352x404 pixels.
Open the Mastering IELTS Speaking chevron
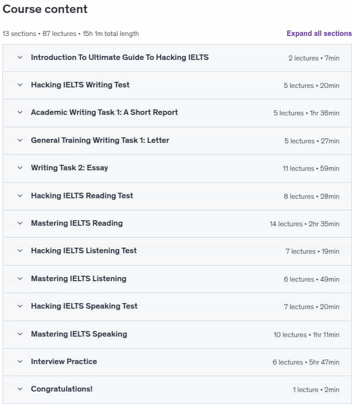point(20,334)
